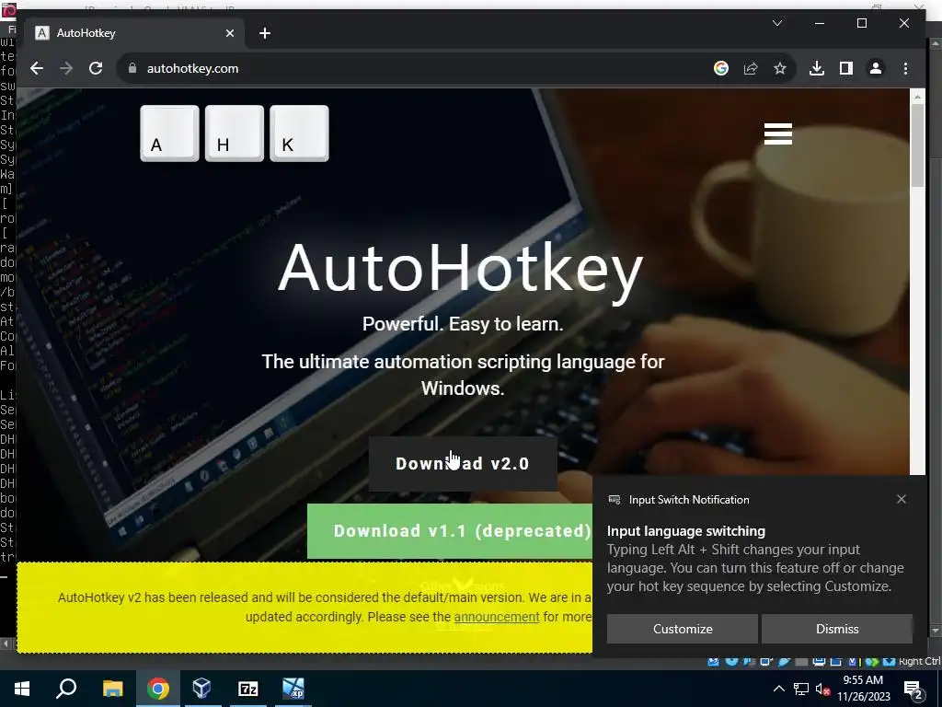
Task: Toggle Chrome's side panel
Action: (x=846, y=68)
